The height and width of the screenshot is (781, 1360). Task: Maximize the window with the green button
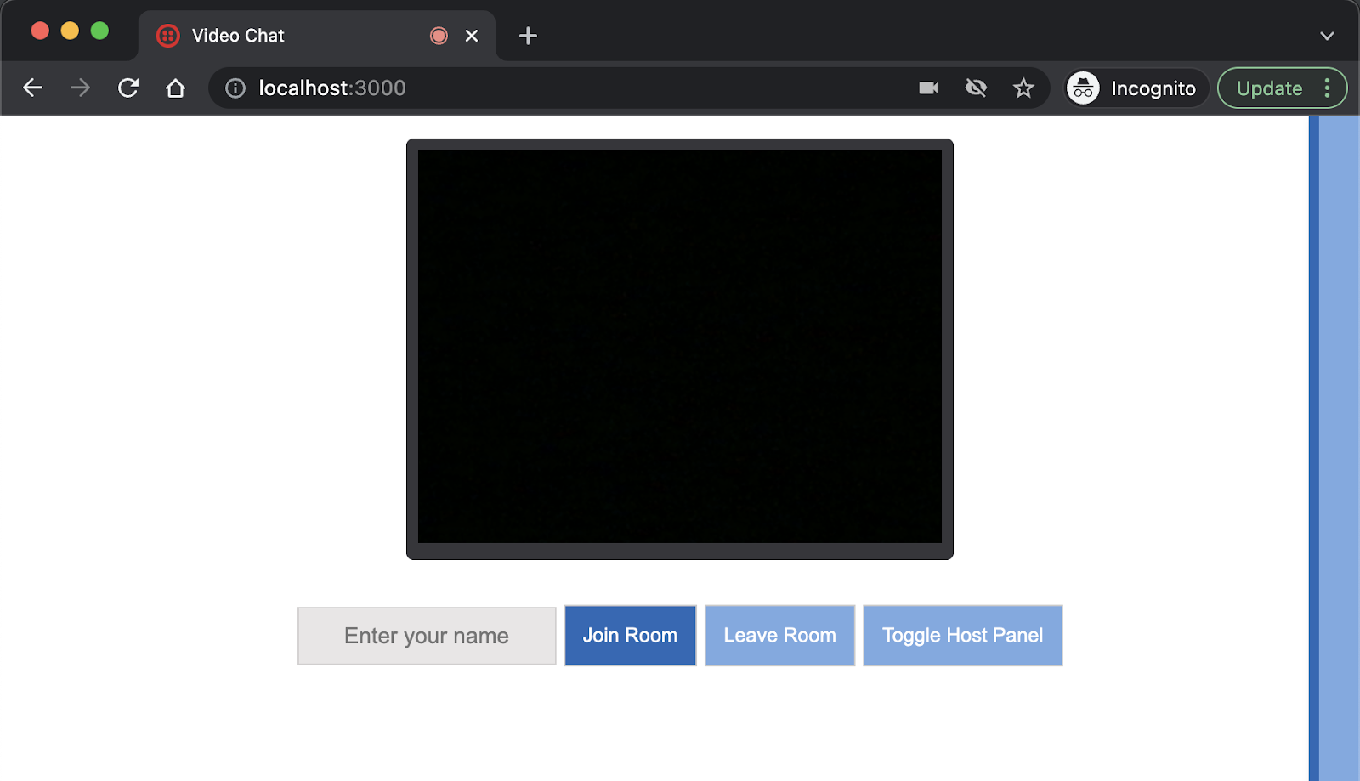(x=99, y=31)
